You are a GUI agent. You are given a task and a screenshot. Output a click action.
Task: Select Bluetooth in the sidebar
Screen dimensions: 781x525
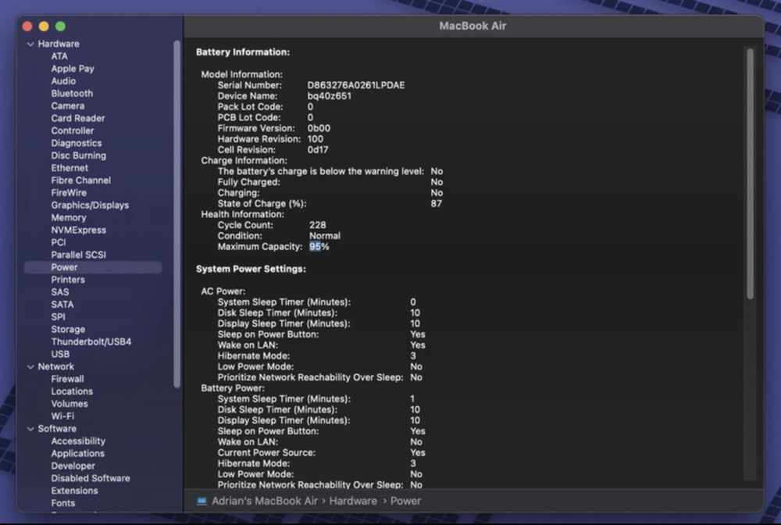point(72,94)
